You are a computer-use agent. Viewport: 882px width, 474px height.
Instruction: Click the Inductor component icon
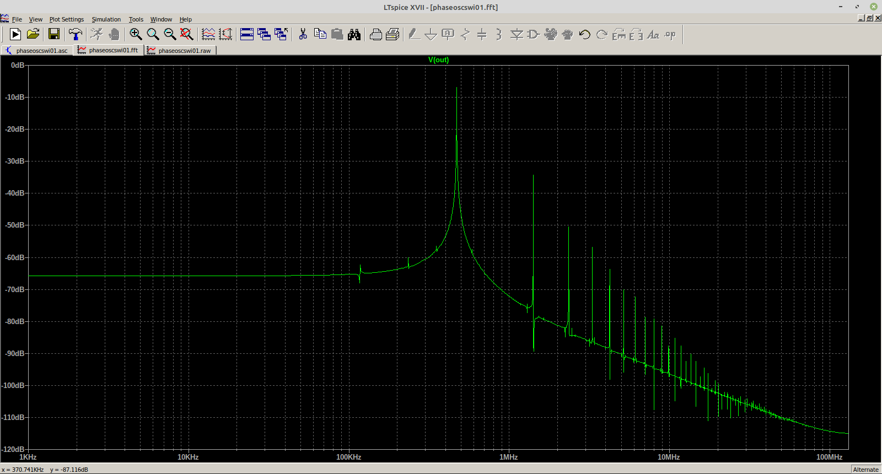pos(499,34)
